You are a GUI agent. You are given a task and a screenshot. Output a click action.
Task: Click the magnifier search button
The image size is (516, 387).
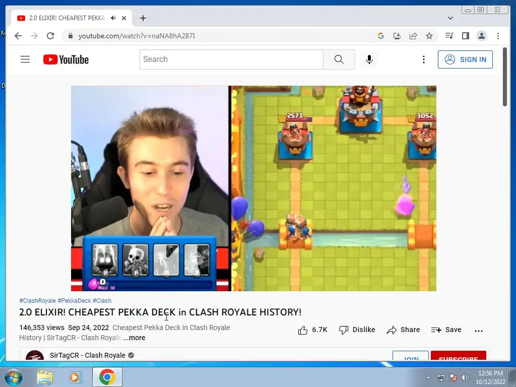click(x=339, y=59)
